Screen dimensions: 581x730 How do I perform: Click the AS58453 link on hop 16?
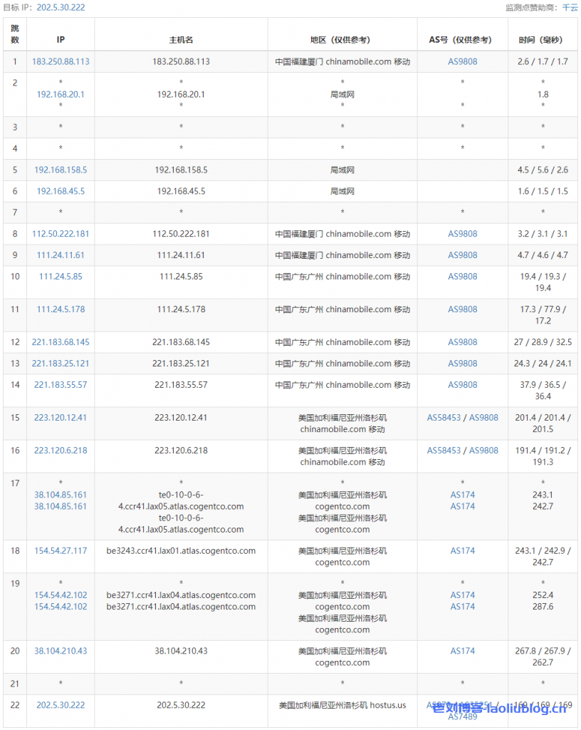point(442,451)
